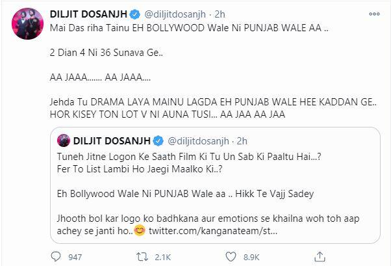The image size is (391, 266).
Task: Like the tweet with heart icon
Action: tap(231, 257)
